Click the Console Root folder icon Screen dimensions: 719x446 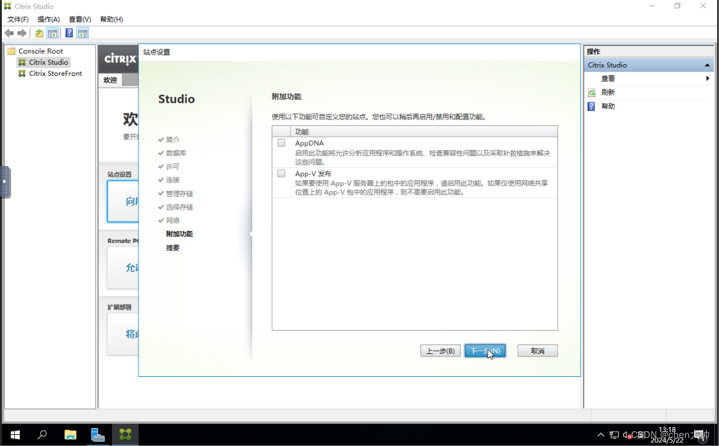[x=12, y=51]
